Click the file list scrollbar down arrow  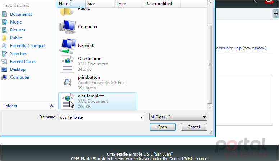(210, 107)
